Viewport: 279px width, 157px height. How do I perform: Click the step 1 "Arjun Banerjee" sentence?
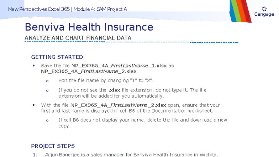coord(131,155)
